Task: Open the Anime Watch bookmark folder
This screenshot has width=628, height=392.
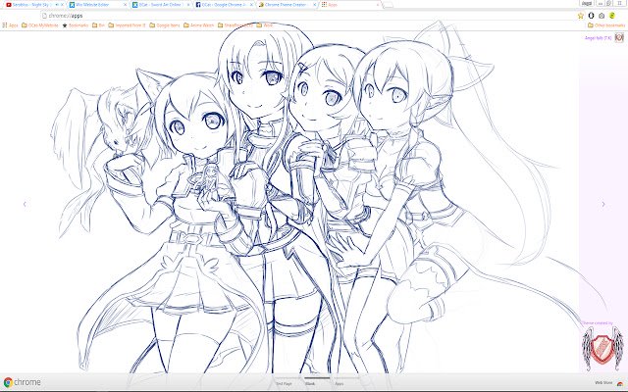Action: 199,25
